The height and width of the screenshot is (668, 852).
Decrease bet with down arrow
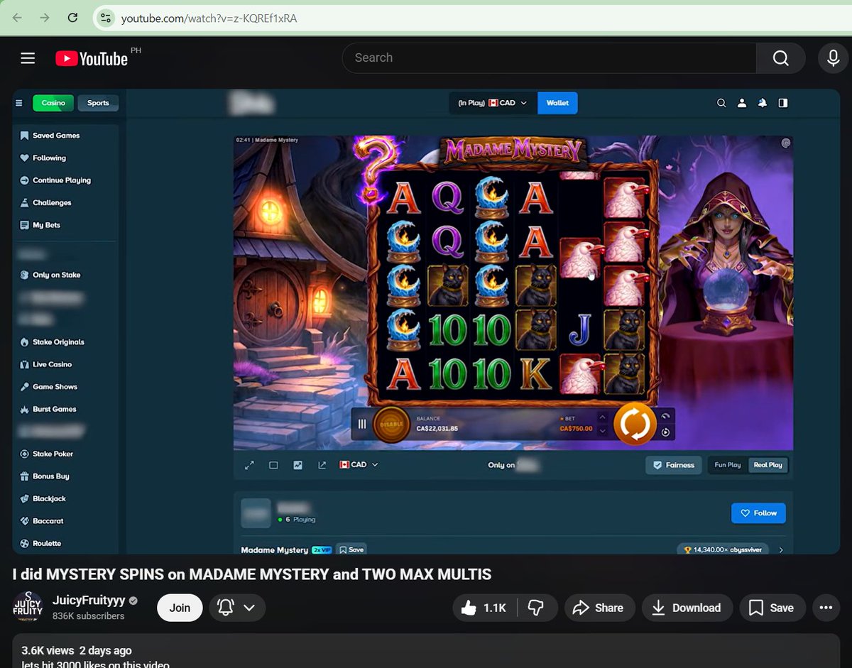coord(603,430)
